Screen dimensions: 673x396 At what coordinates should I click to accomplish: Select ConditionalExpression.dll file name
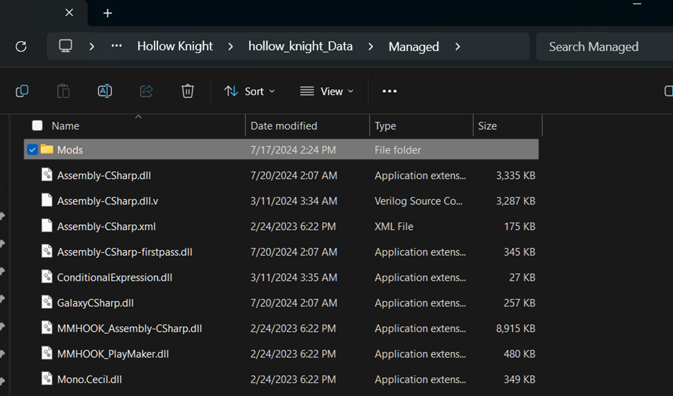point(115,277)
